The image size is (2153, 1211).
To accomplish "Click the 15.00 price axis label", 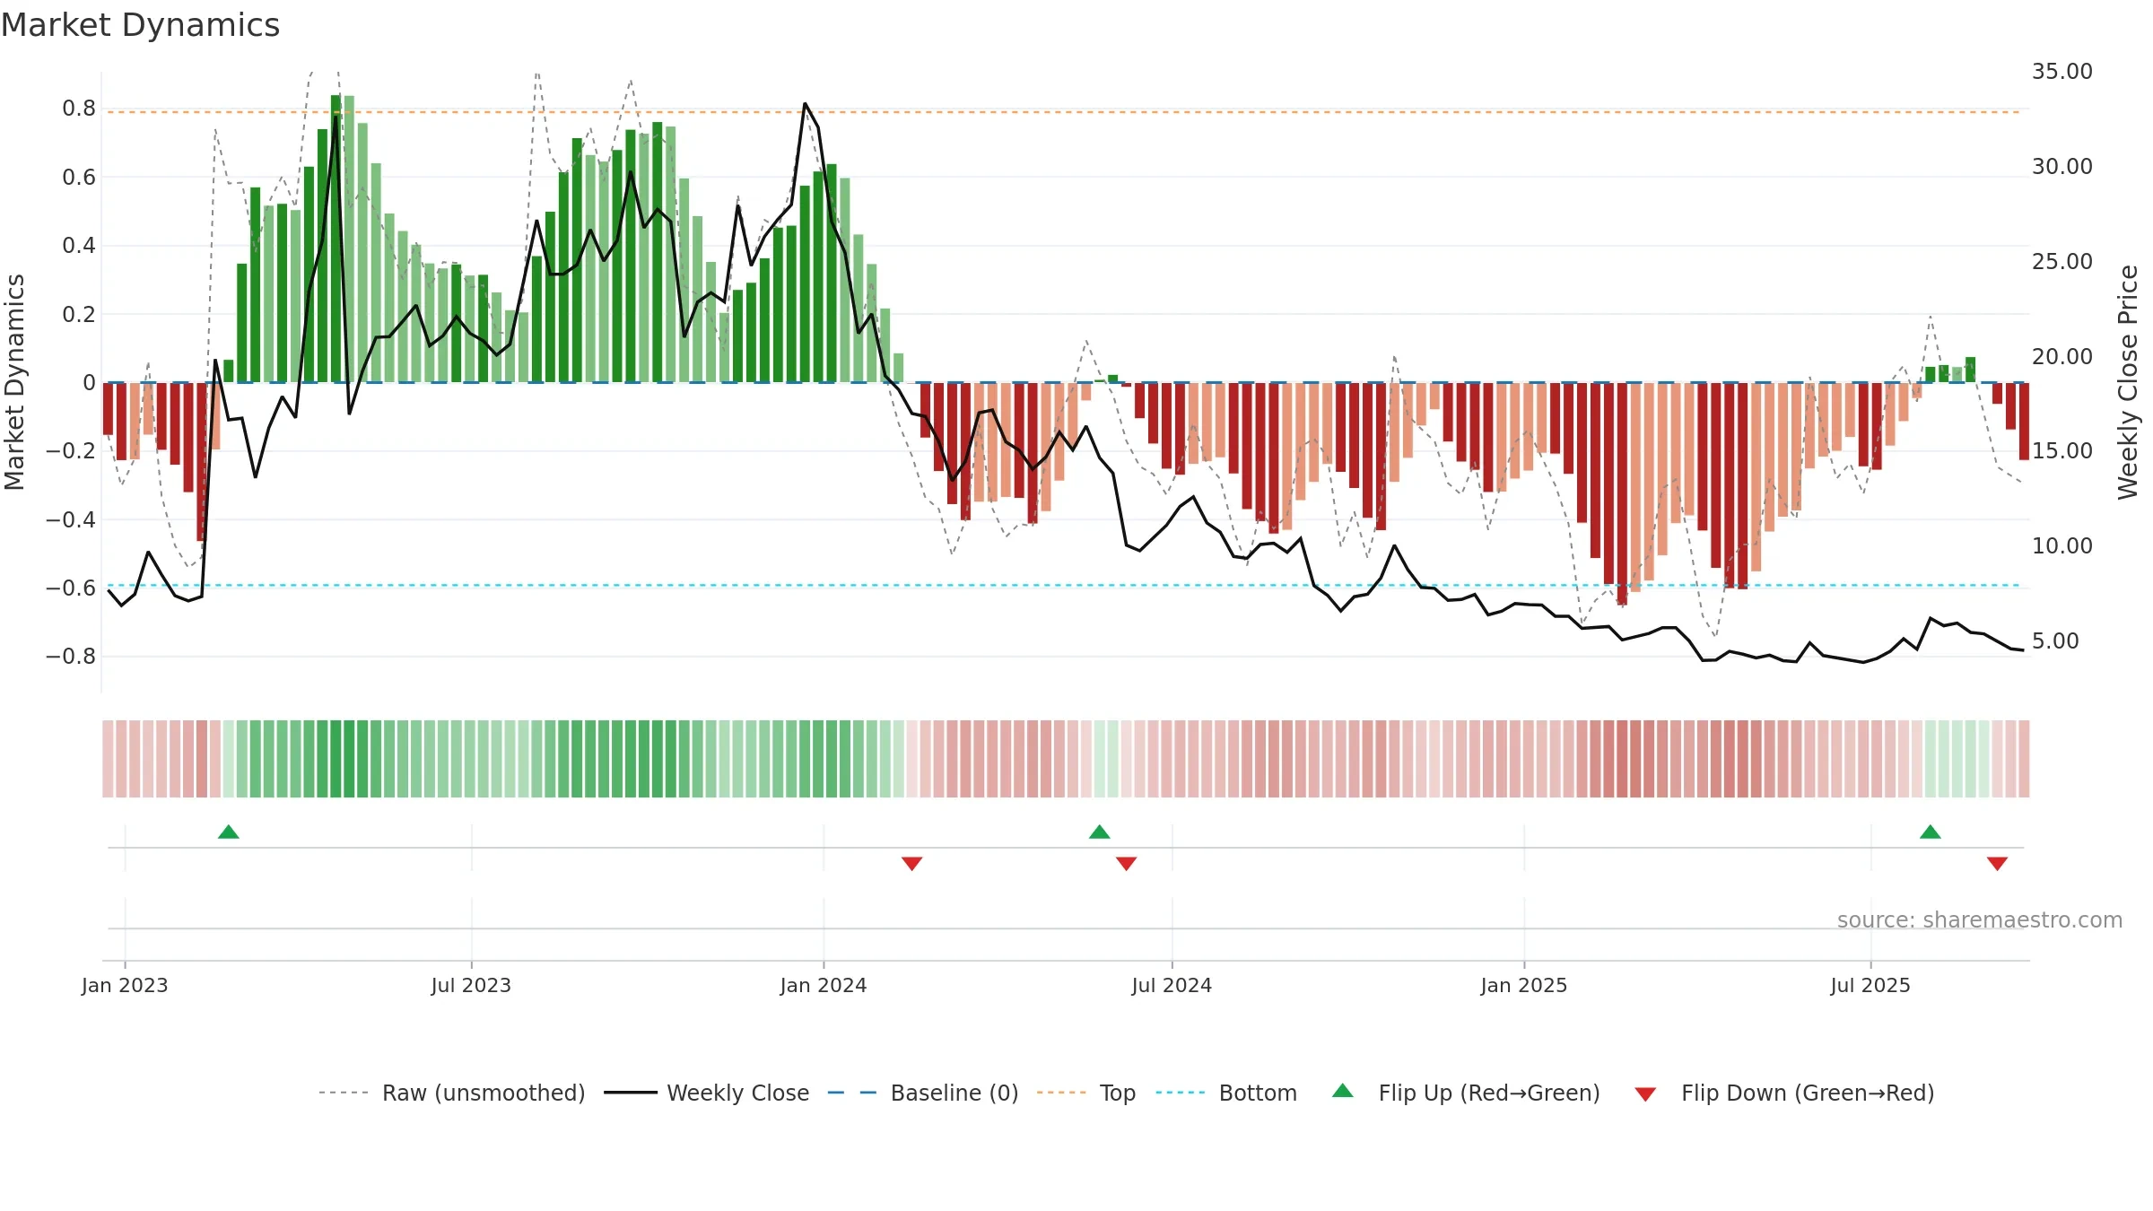I will point(2062,451).
